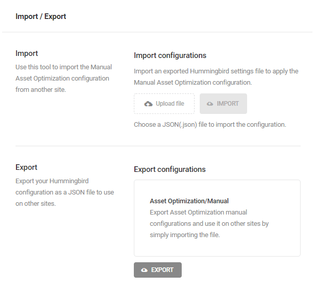Image resolution: width=314 pixels, height=291 pixels.
Task: Click the Import / Export page heading
Action: coord(41,16)
